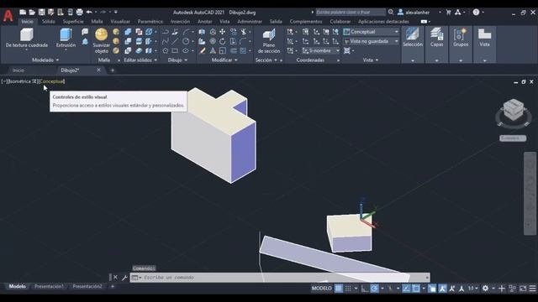Open the workspace switching gear icon
The width and height of the screenshot is (538, 302).
click(485, 289)
